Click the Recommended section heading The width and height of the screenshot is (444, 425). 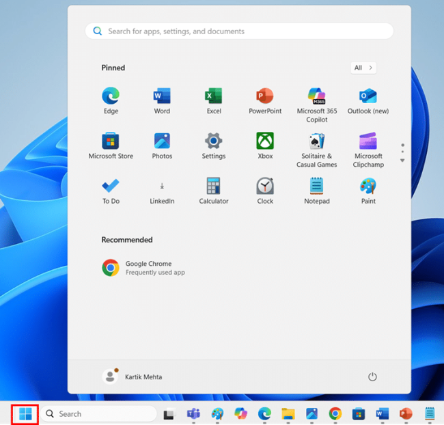[x=127, y=240]
